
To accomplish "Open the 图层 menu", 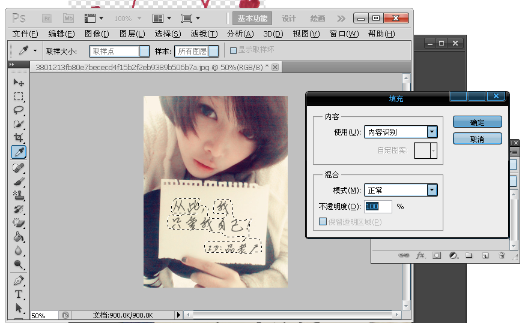I will [x=132, y=34].
